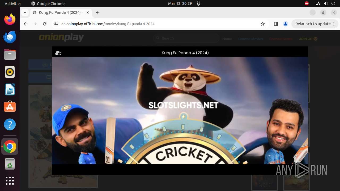Launch Thunderbird mail from the dock

coord(10,37)
